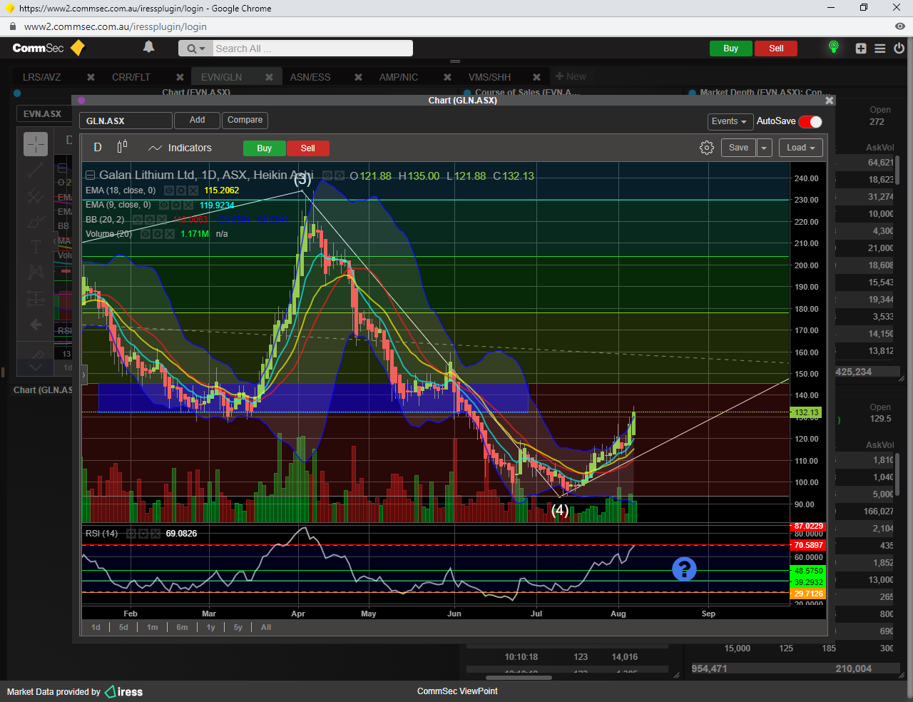Open the notifications bell
Image resolution: width=913 pixels, height=702 pixels.
148,47
